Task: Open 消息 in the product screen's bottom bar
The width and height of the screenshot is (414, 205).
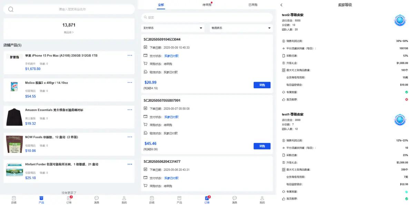Action: 97,200
